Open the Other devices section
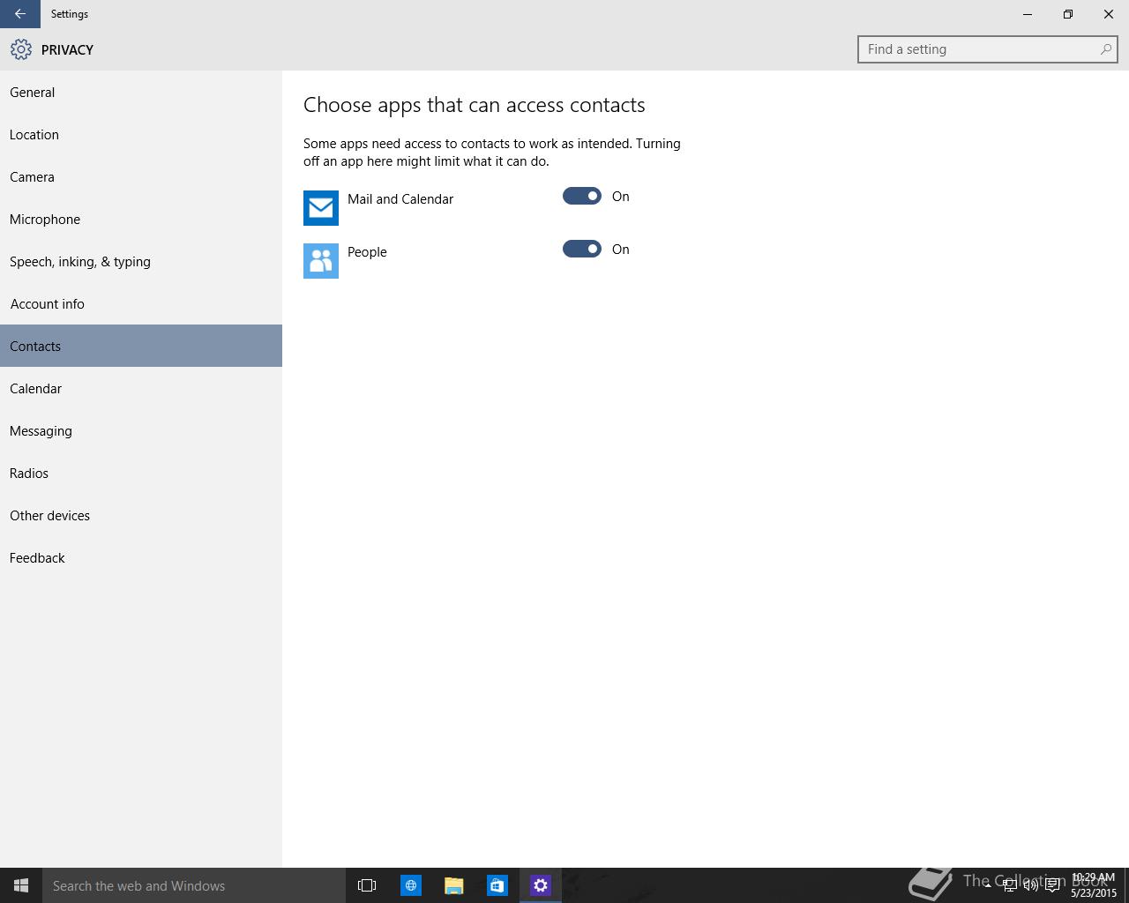1129x903 pixels. tap(141, 515)
